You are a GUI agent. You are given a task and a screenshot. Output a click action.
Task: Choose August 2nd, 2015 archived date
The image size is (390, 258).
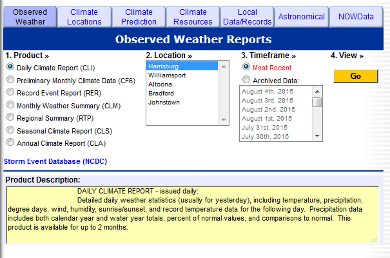(276, 110)
